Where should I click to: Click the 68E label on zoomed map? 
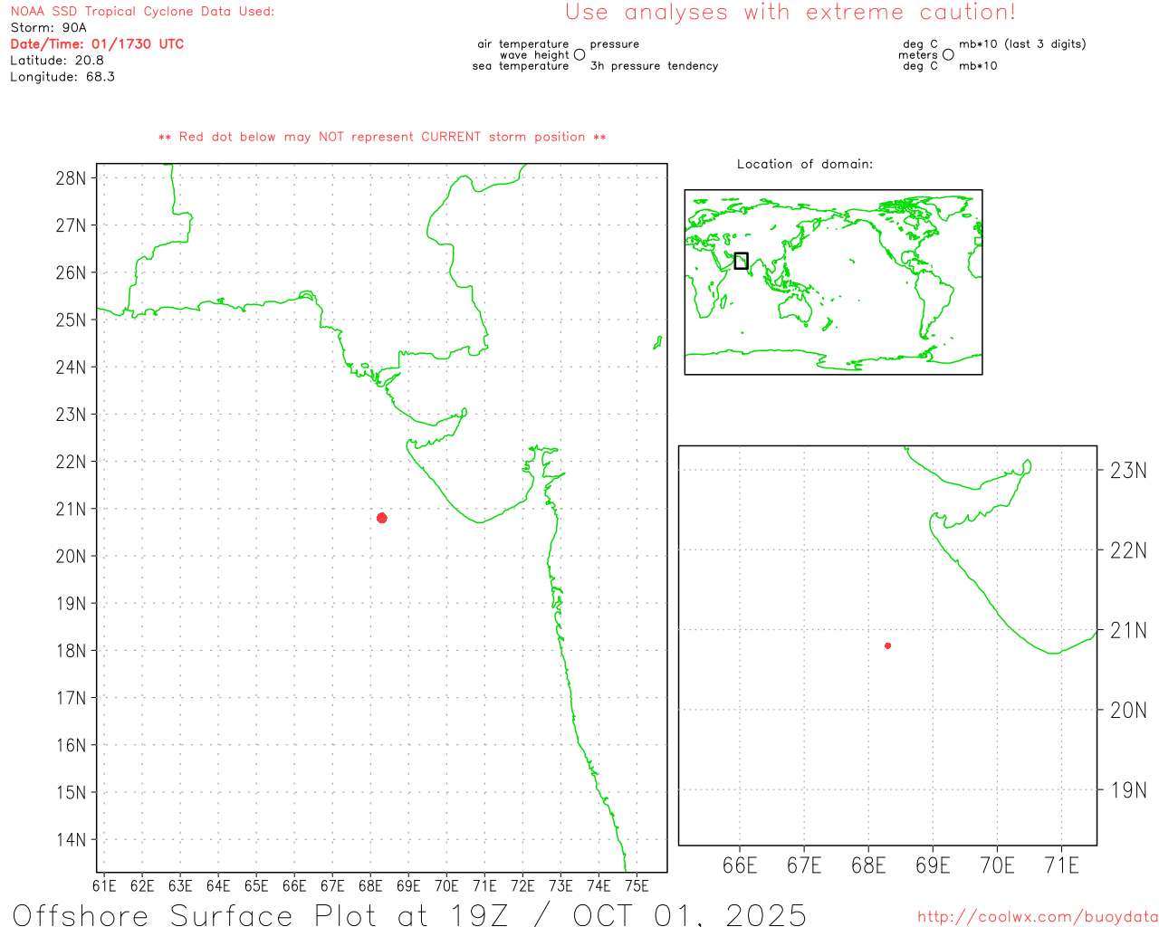point(868,866)
